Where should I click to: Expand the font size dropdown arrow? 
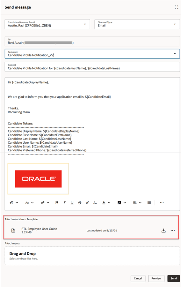(x=48, y=203)
